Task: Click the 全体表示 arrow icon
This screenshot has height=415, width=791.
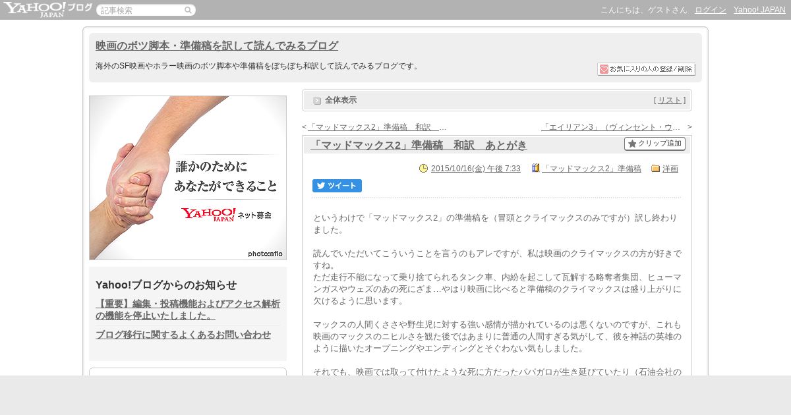Action: click(x=317, y=100)
